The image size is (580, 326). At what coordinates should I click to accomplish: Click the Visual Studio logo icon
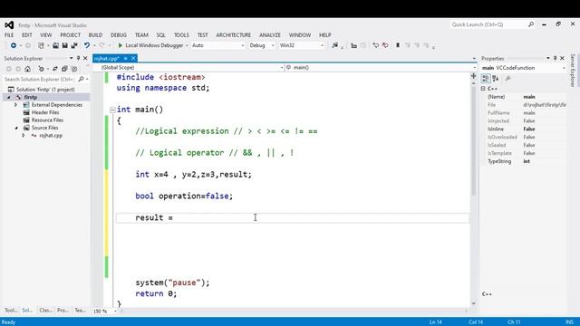(9, 24)
